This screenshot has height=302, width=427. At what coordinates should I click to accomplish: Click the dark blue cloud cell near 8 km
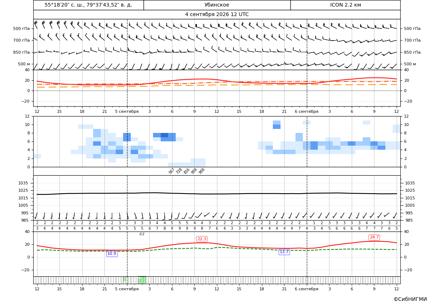[164, 135]
